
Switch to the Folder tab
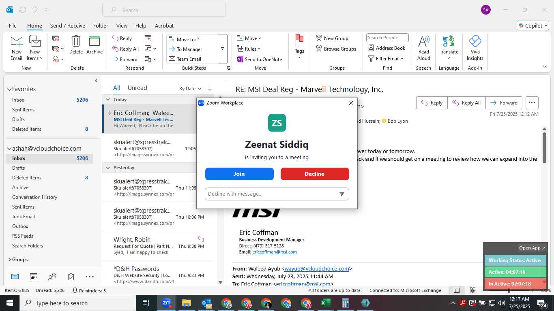101,26
